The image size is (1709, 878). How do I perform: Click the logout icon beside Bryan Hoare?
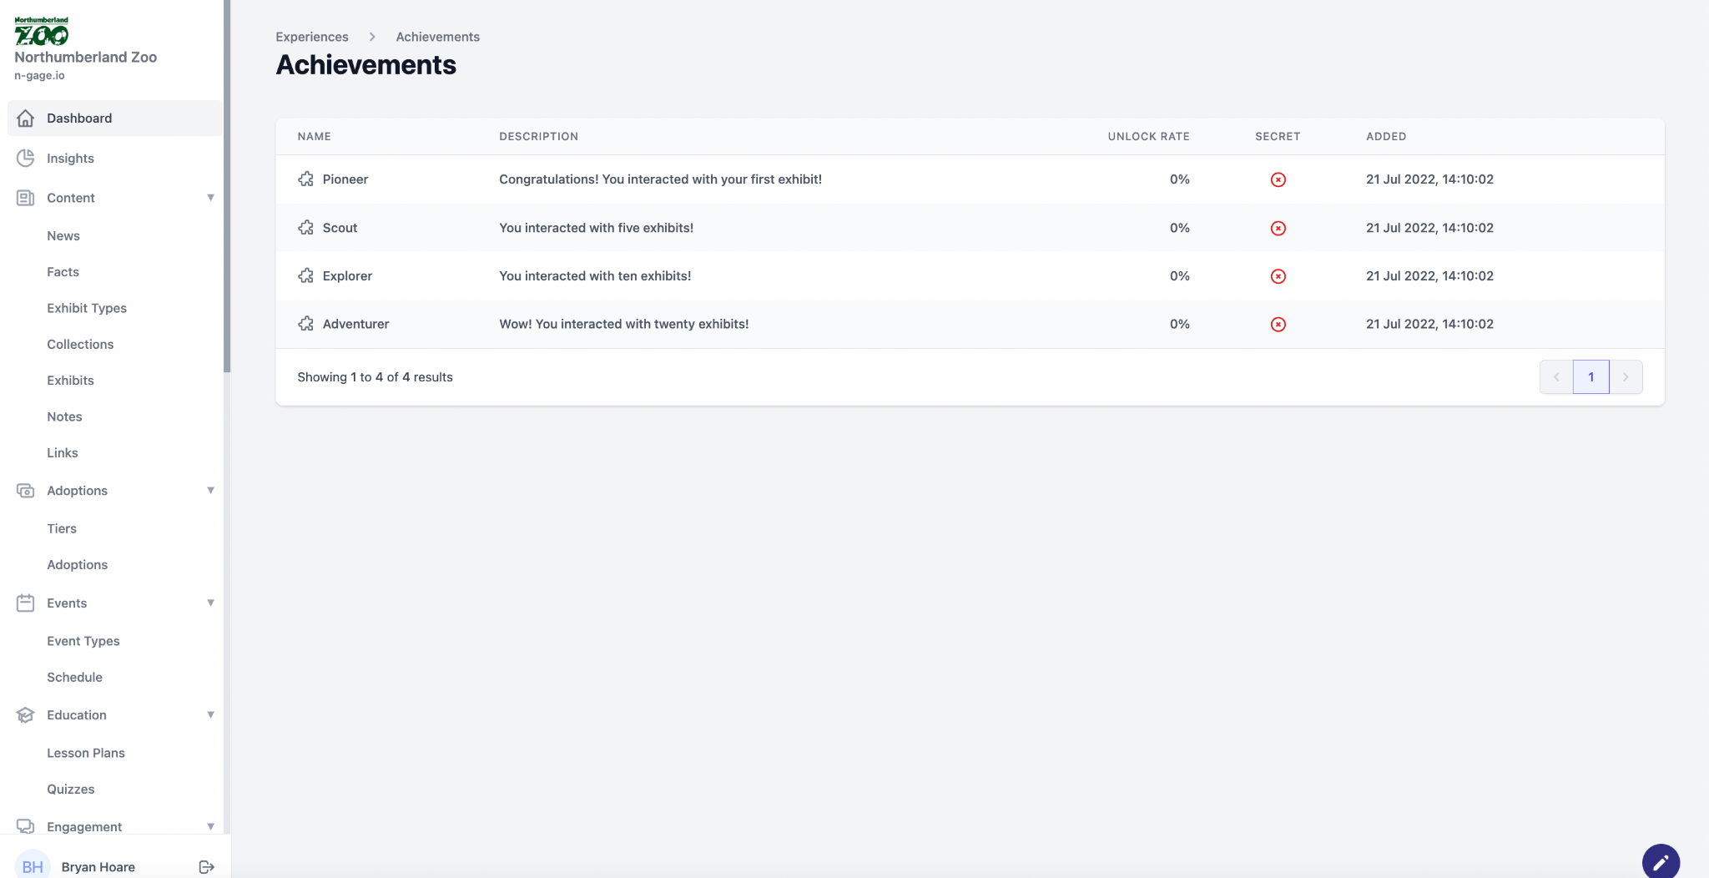[x=207, y=867]
